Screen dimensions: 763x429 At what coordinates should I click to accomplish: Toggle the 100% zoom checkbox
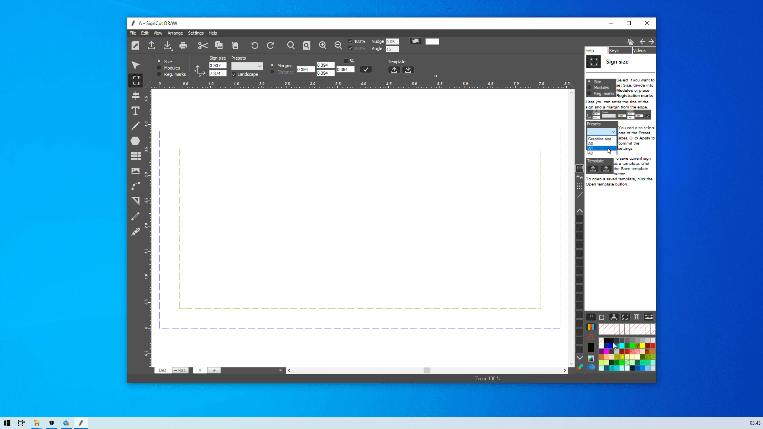(350, 41)
